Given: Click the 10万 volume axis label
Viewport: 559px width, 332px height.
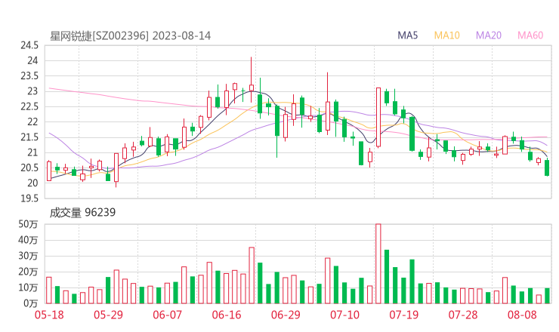Looking at the screenshot, I should pos(28,287).
